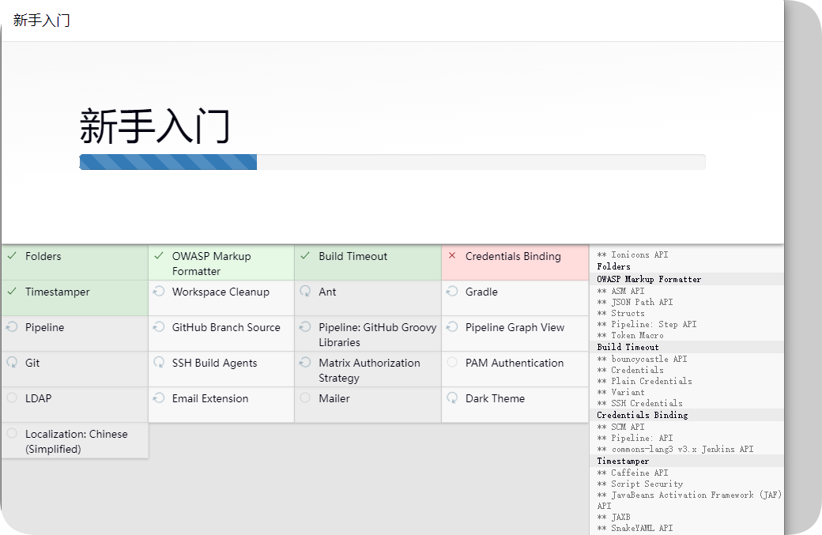
Task: Click the green checkmark beside Folders
Action: (12, 256)
